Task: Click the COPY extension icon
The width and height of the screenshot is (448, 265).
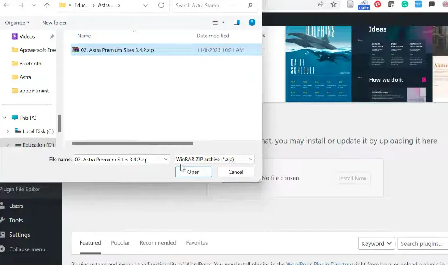Action: [364, 5]
